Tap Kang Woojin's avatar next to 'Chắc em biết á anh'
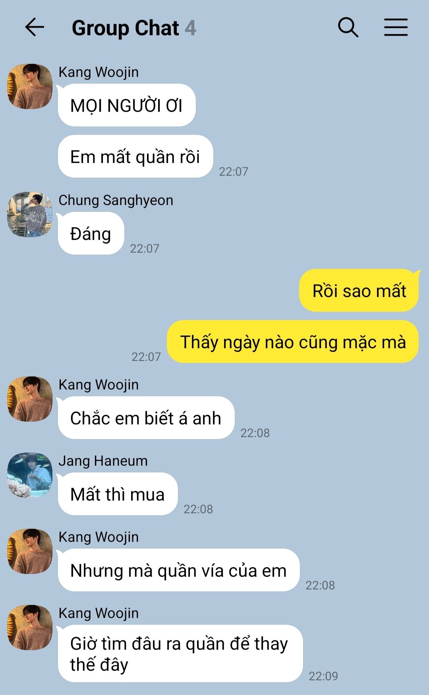 tap(30, 399)
